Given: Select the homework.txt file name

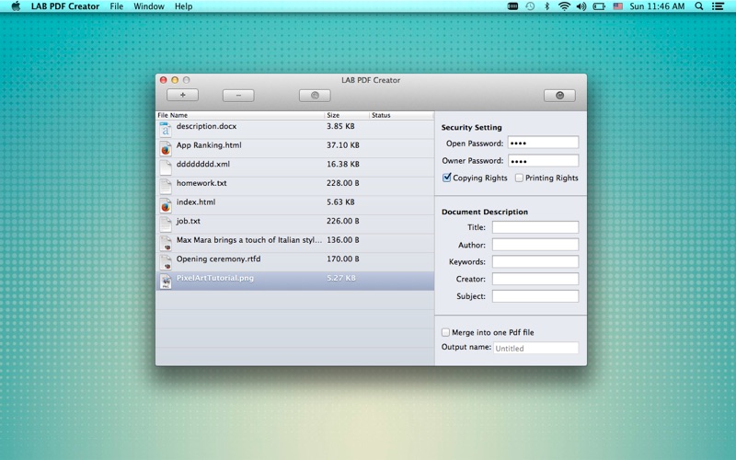Looking at the screenshot, I should tap(201, 183).
